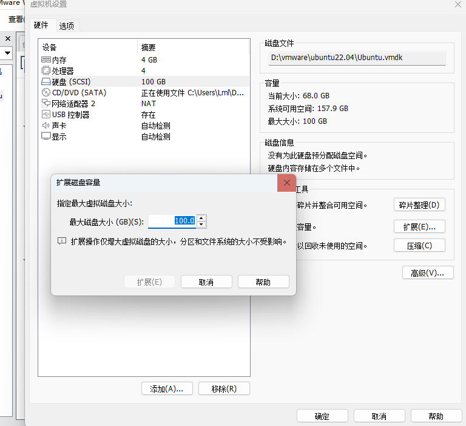
Task: Click the 摘要 column header
Action: coord(148,47)
